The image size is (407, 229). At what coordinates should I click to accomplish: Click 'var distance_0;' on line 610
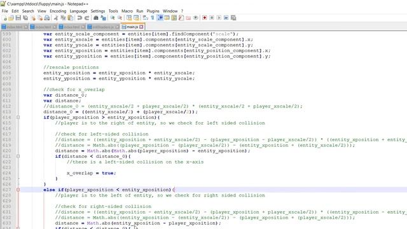[x=65, y=95]
